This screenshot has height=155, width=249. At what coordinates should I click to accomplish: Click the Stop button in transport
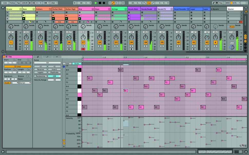pyautogui.click(x=100, y=3)
